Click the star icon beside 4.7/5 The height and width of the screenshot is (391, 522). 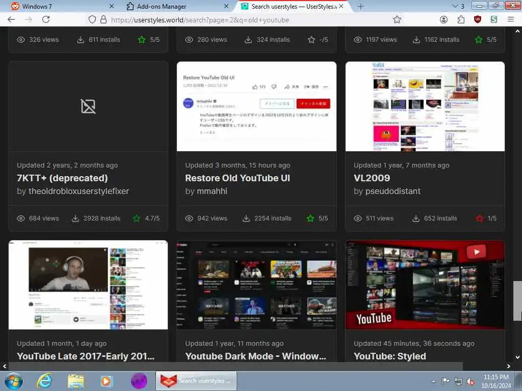(137, 218)
